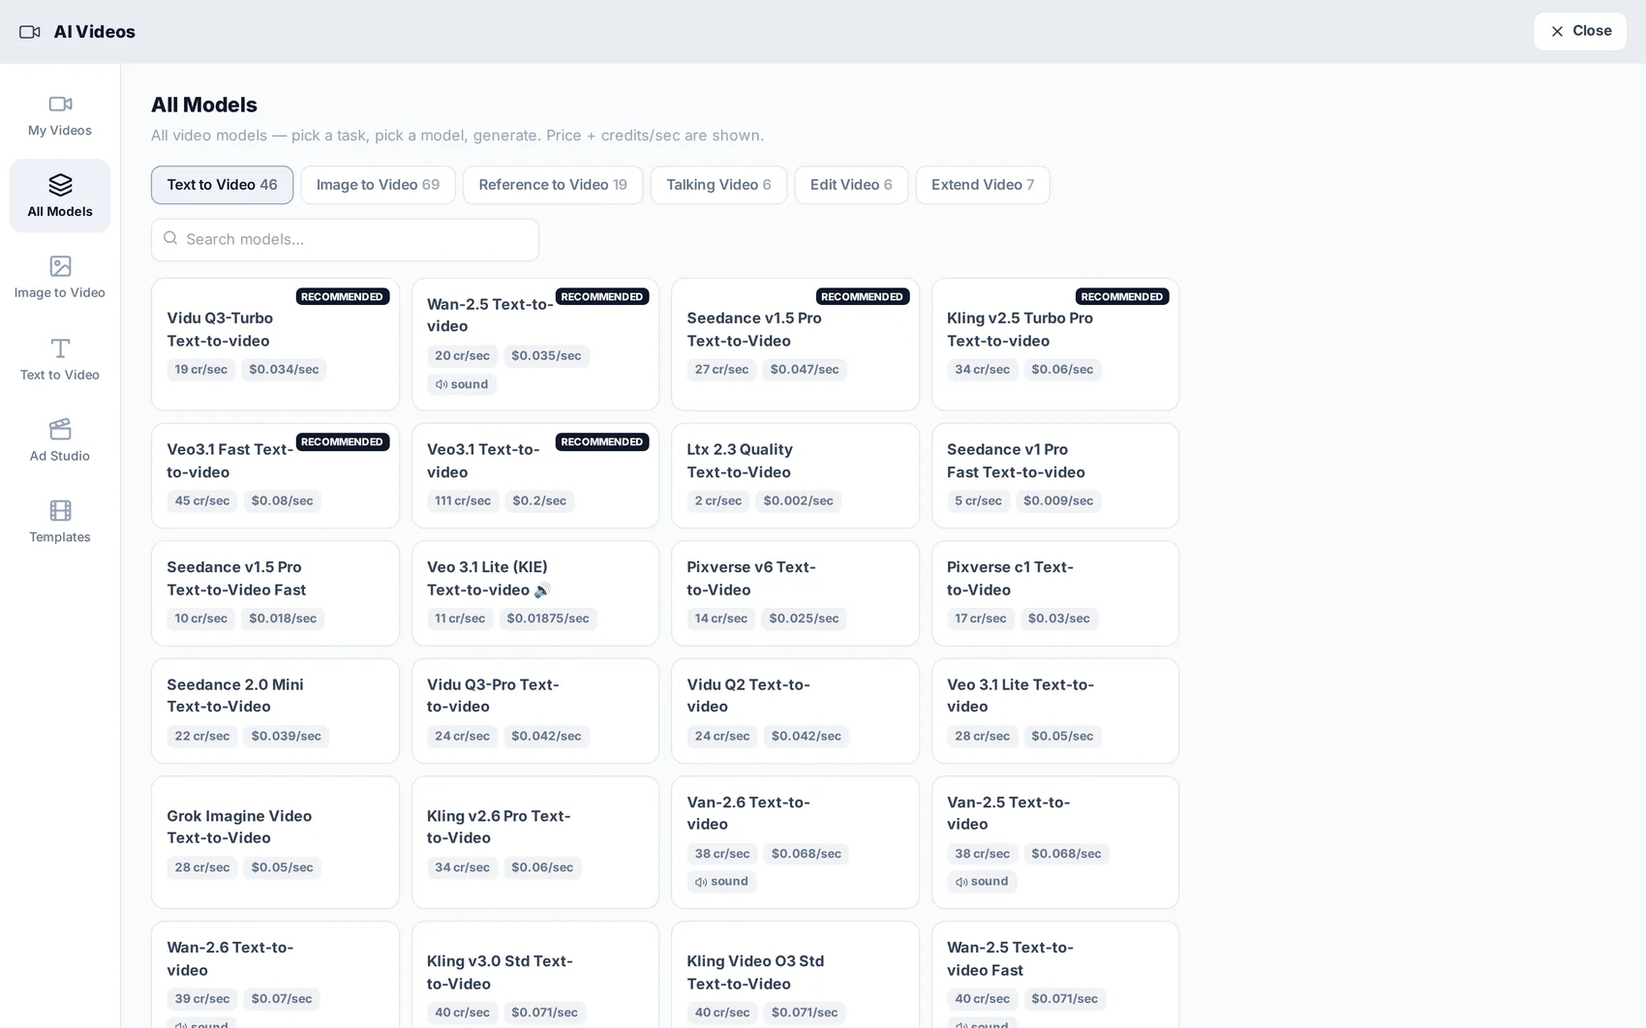The width and height of the screenshot is (1646, 1028).
Task: Pick Pixverse c1 Text-to-Video card
Action: (x=1055, y=592)
